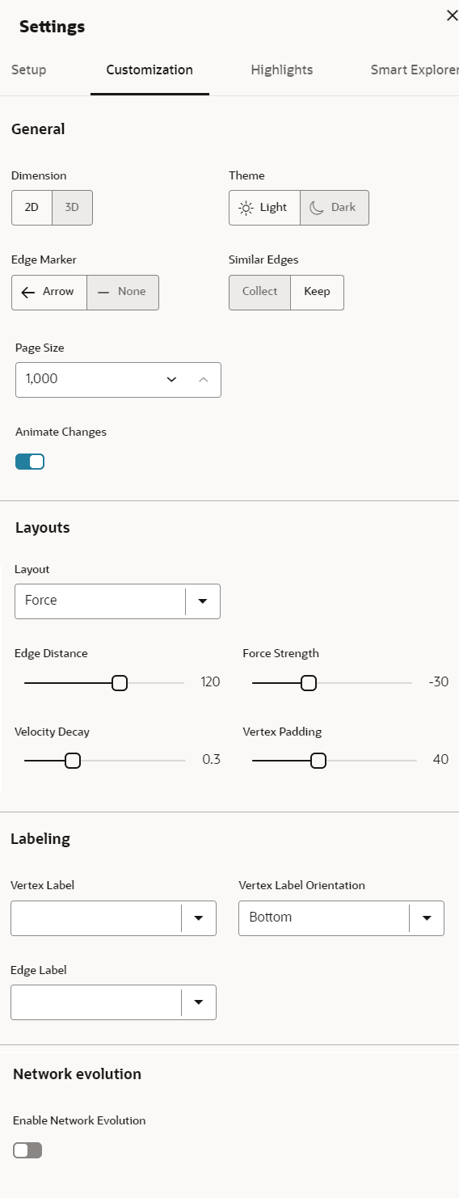Expand the Edge Label dropdown
This screenshot has width=459, height=1198.
[113, 1002]
